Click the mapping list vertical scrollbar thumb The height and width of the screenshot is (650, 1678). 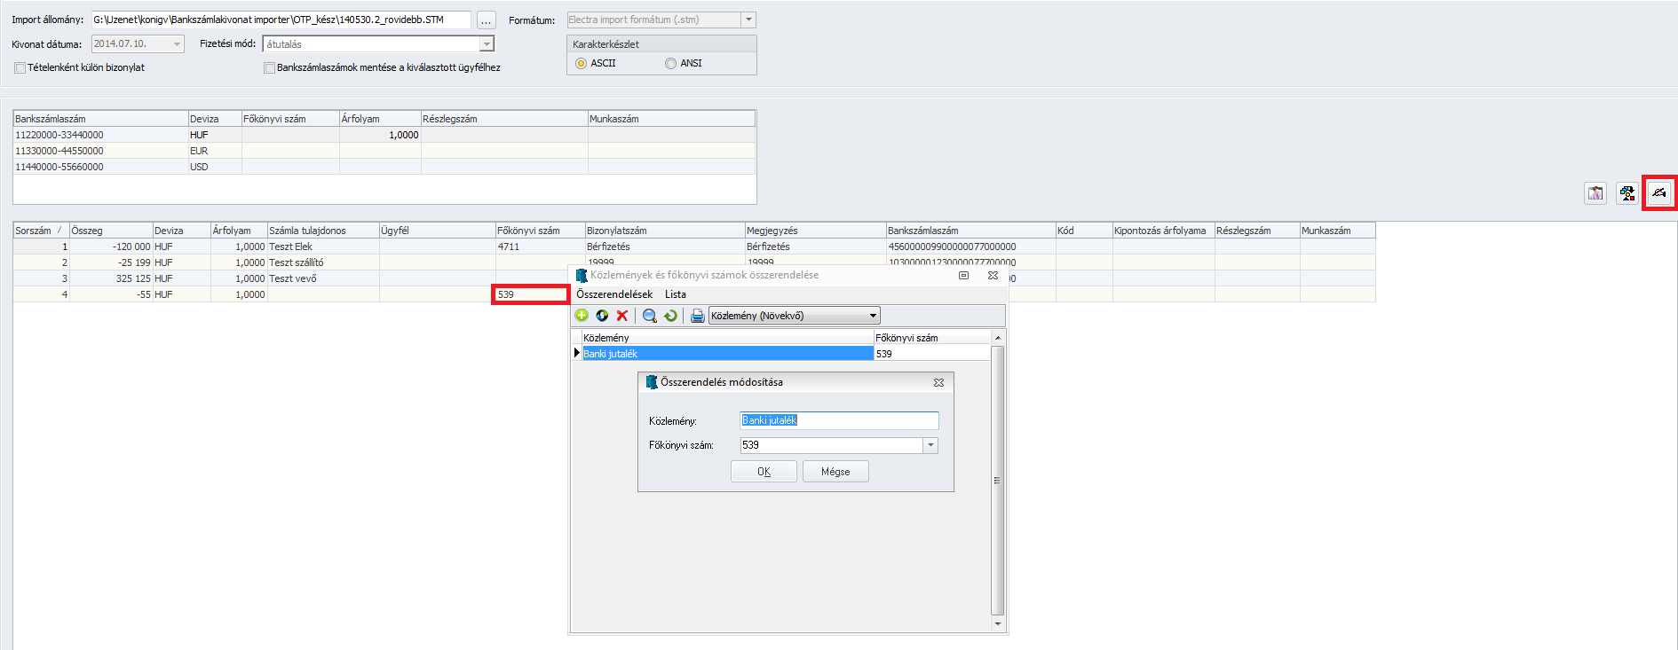tap(998, 480)
